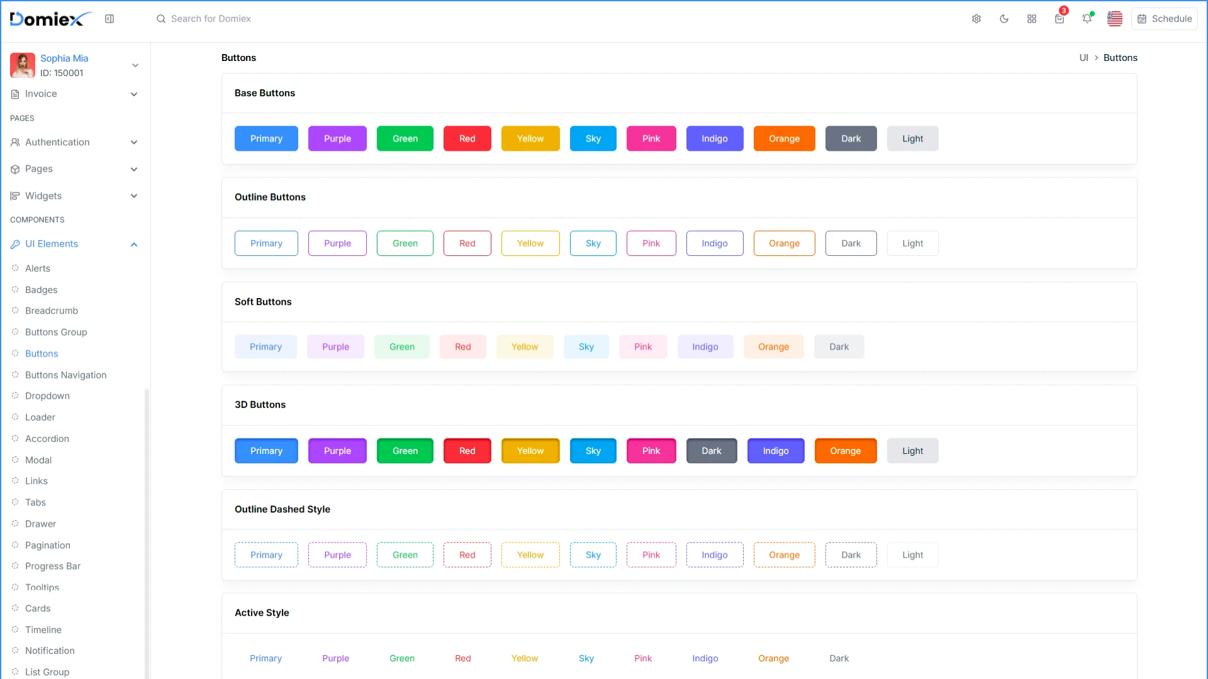Click the sidebar vertical scrollbar

147,533
